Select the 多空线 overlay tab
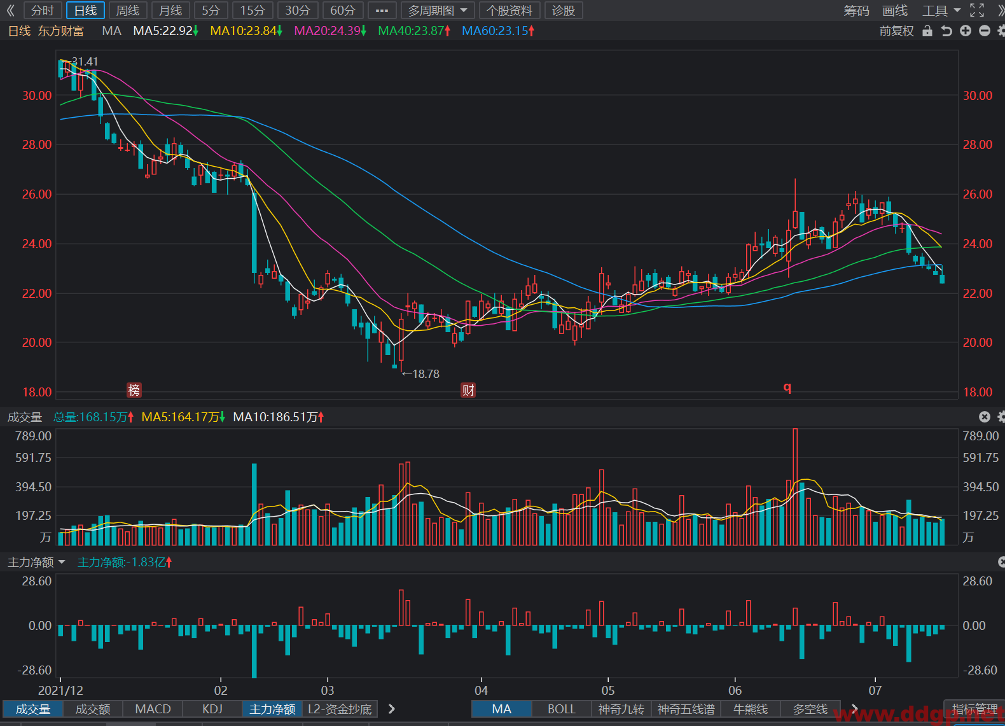 tap(810, 709)
